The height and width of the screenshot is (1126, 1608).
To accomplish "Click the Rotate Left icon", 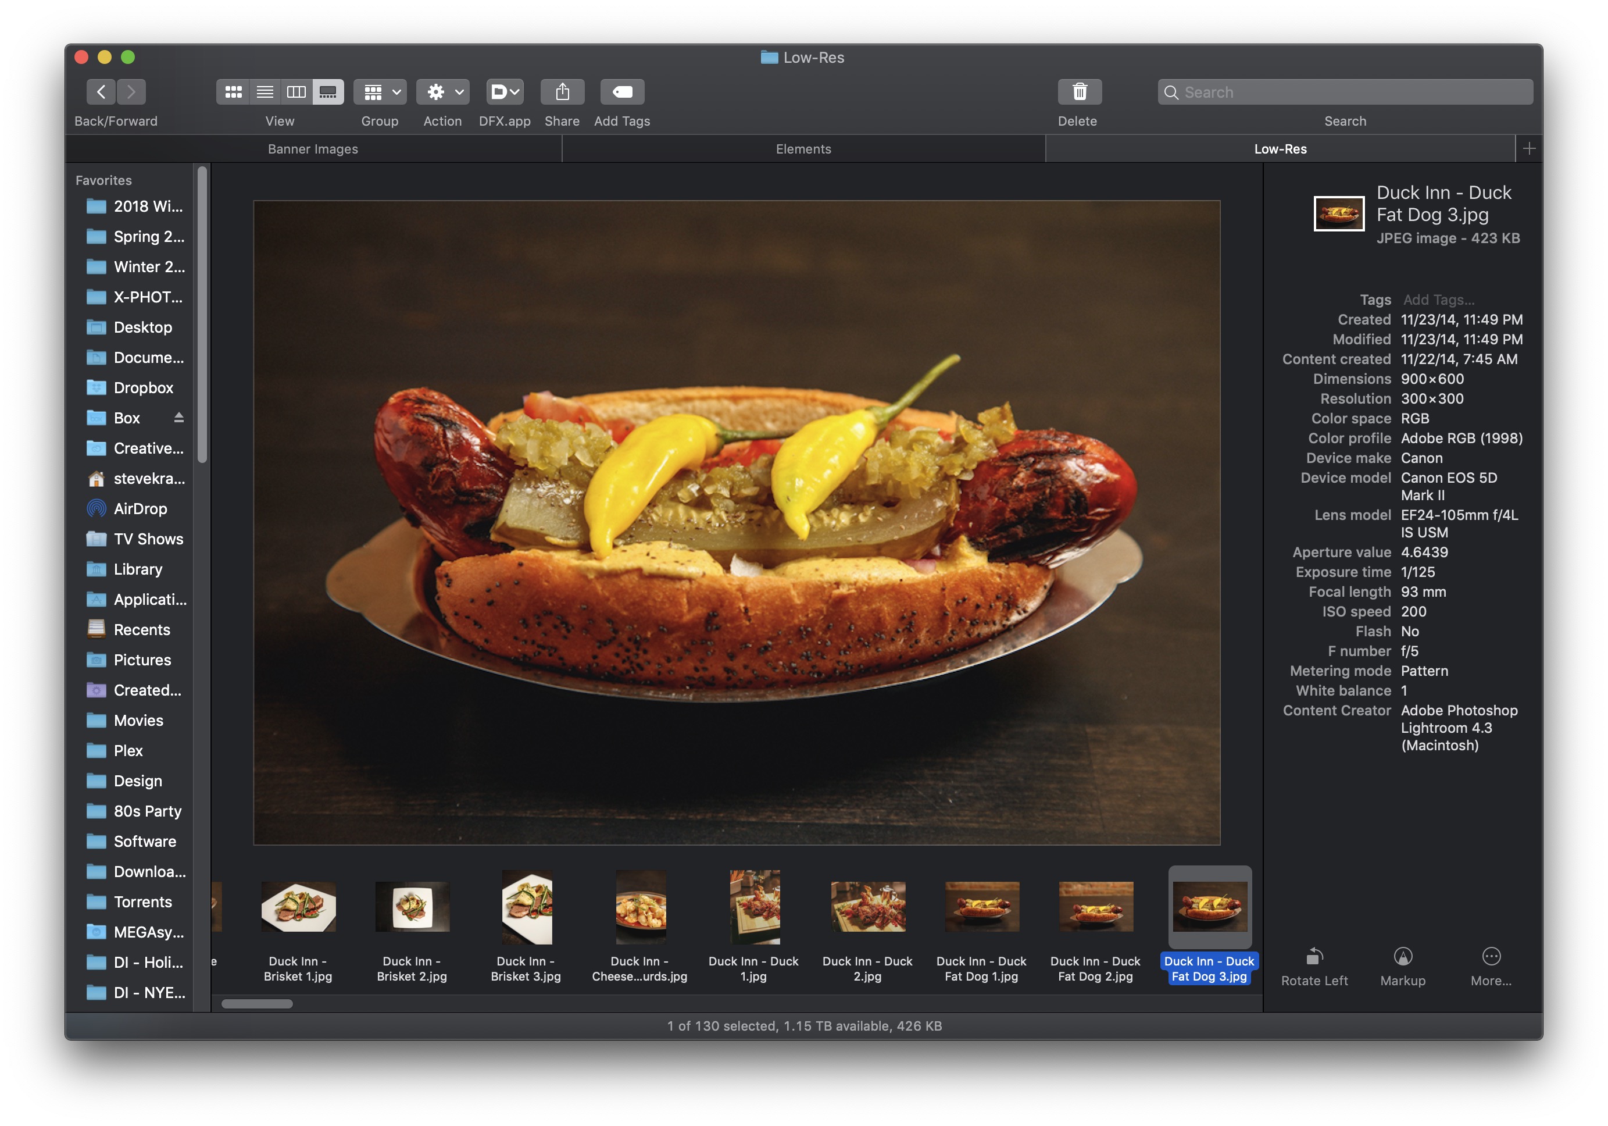I will (x=1314, y=956).
